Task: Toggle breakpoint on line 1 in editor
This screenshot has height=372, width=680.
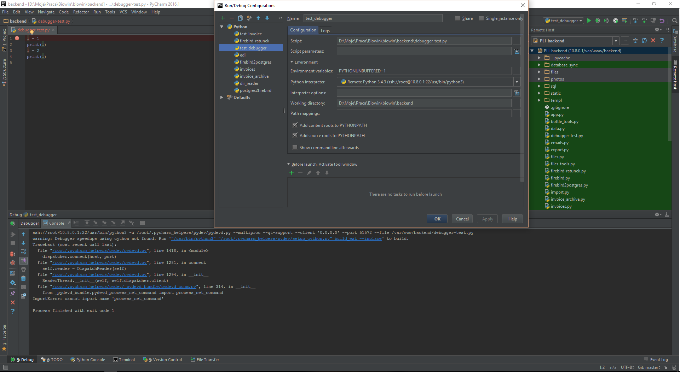Action: coord(17,38)
